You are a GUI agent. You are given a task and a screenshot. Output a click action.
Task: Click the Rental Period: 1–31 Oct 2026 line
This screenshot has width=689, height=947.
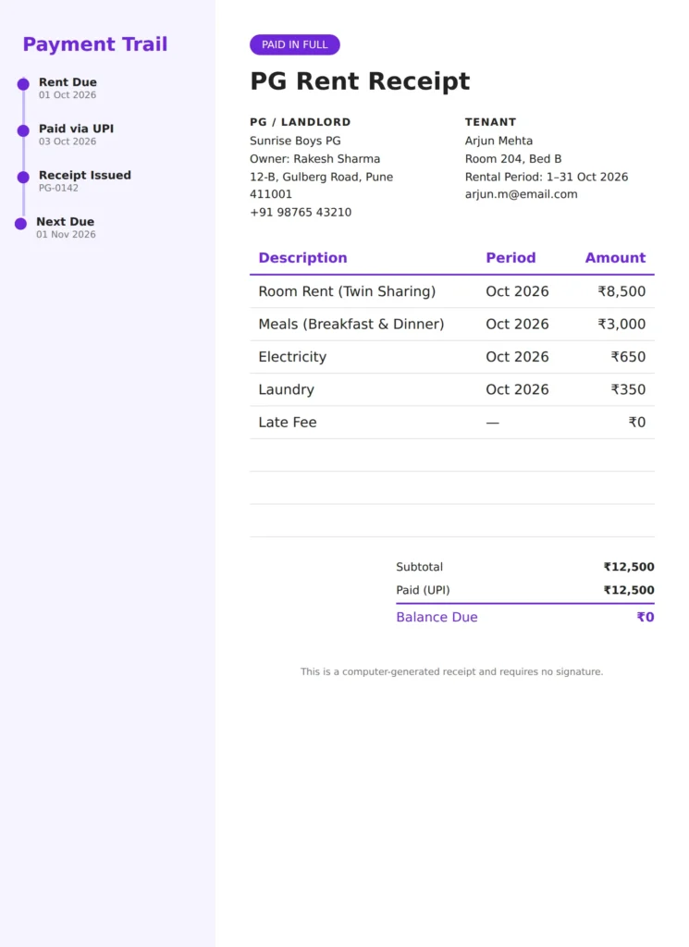coord(547,177)
